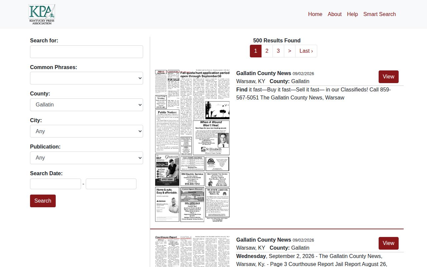The height and width of the screenshot is (267, 427).
Task: Click the Kentucky Press Association logo
Action: (42, 14)
